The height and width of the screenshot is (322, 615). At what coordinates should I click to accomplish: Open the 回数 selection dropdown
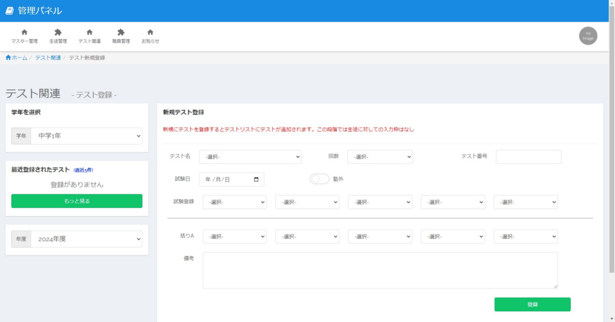click(380, 157)
